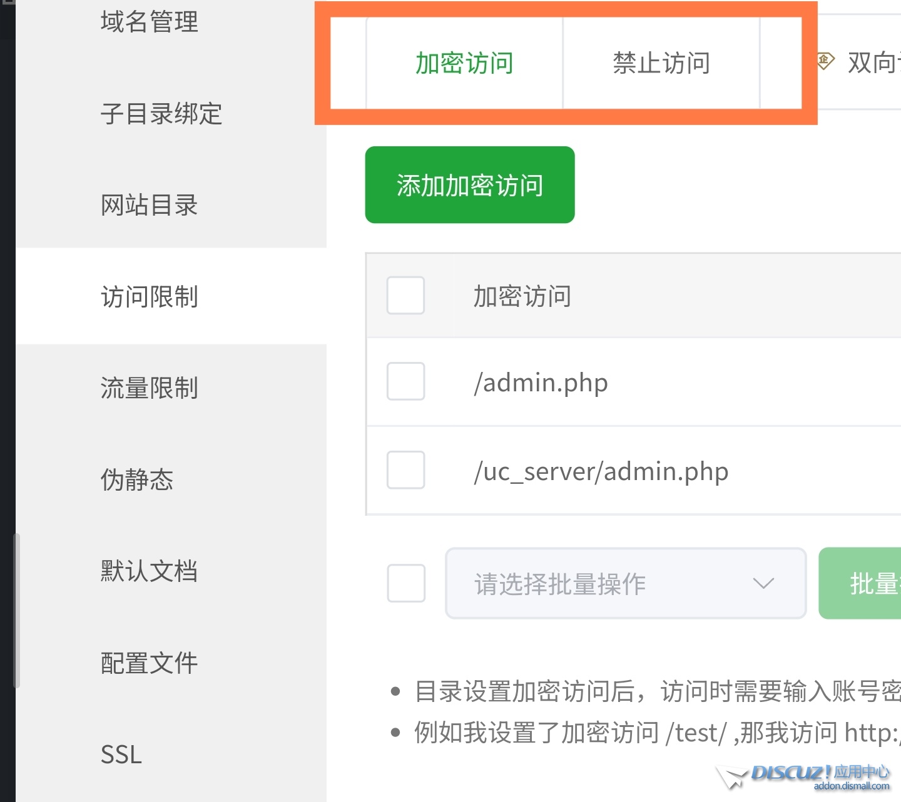Click the enterprise diamond icon beside 双向
Viewport: 901px width, 802px height.
(825, 61)
